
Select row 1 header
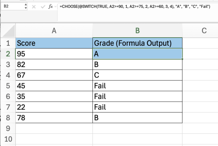coord(7,43)
